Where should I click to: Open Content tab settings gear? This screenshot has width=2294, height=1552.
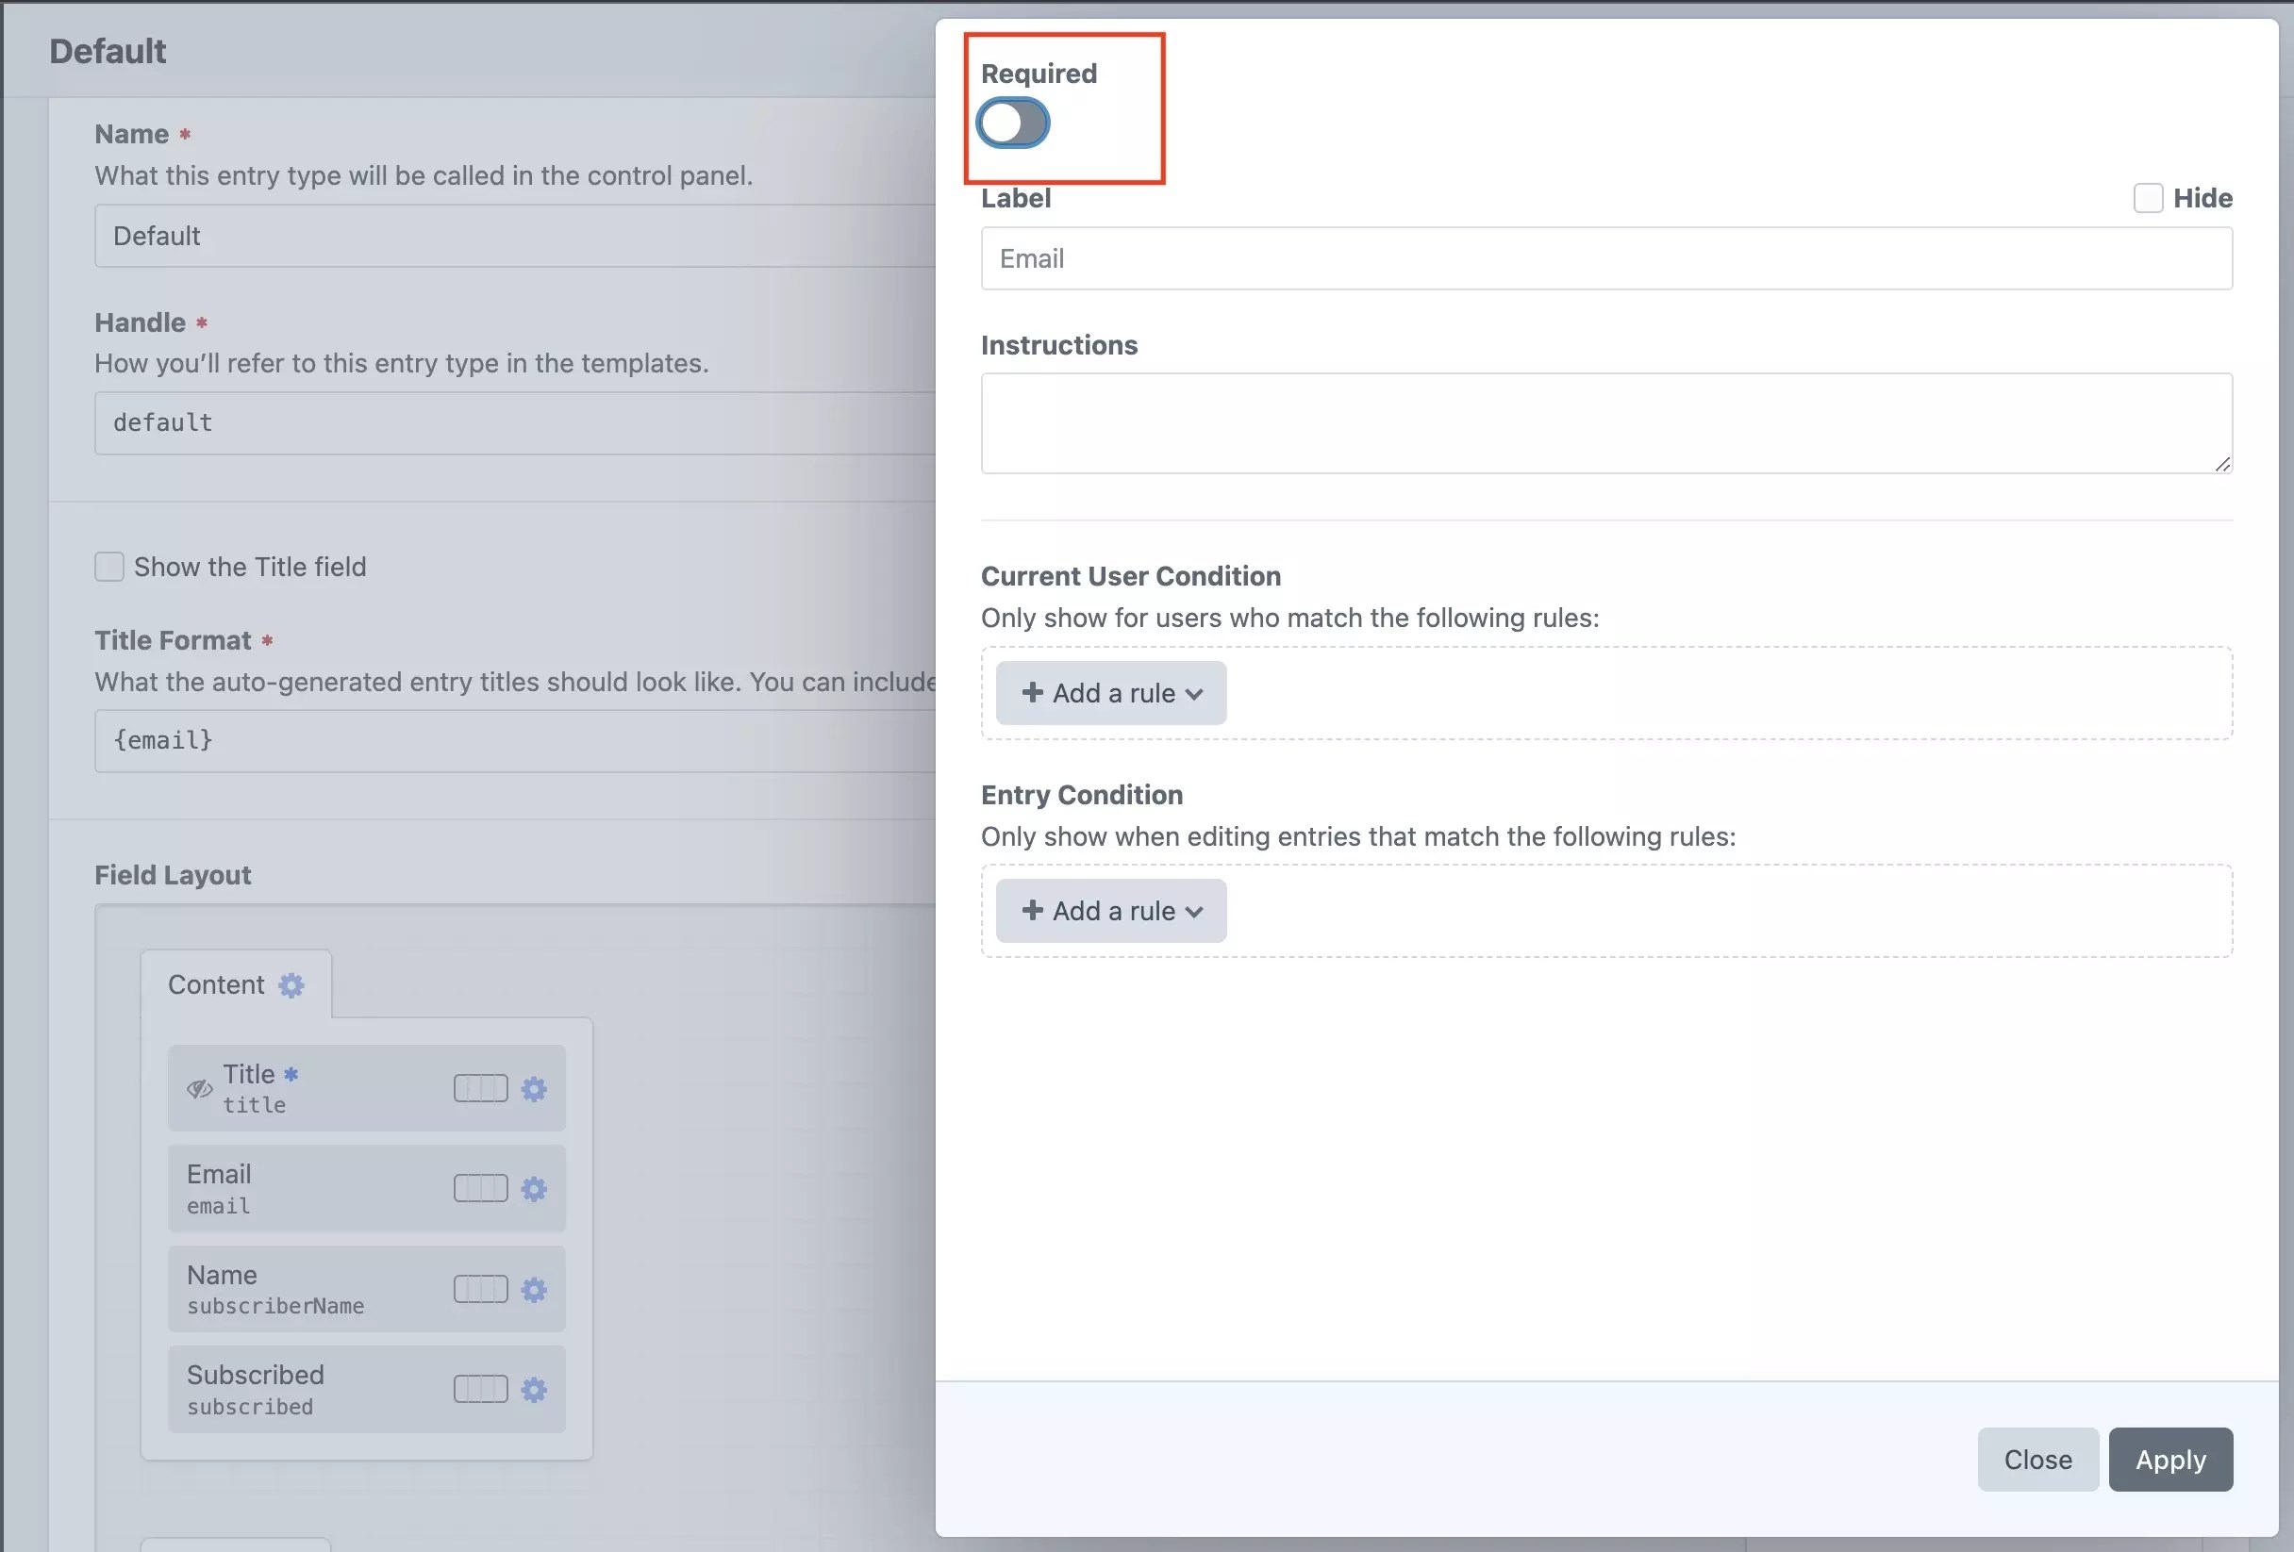291,984
